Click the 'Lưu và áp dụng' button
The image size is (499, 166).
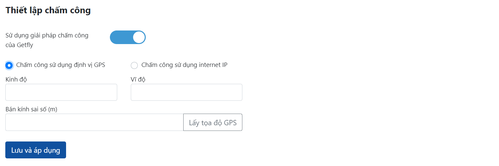coord(36,150)
